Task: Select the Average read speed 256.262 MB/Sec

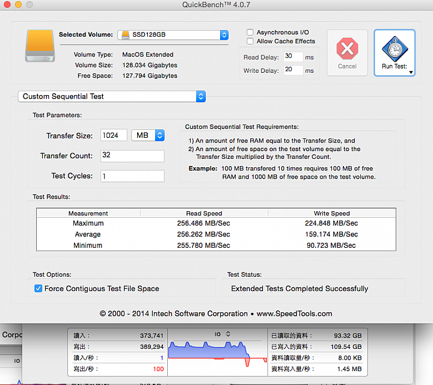Action: click(203, 234)
